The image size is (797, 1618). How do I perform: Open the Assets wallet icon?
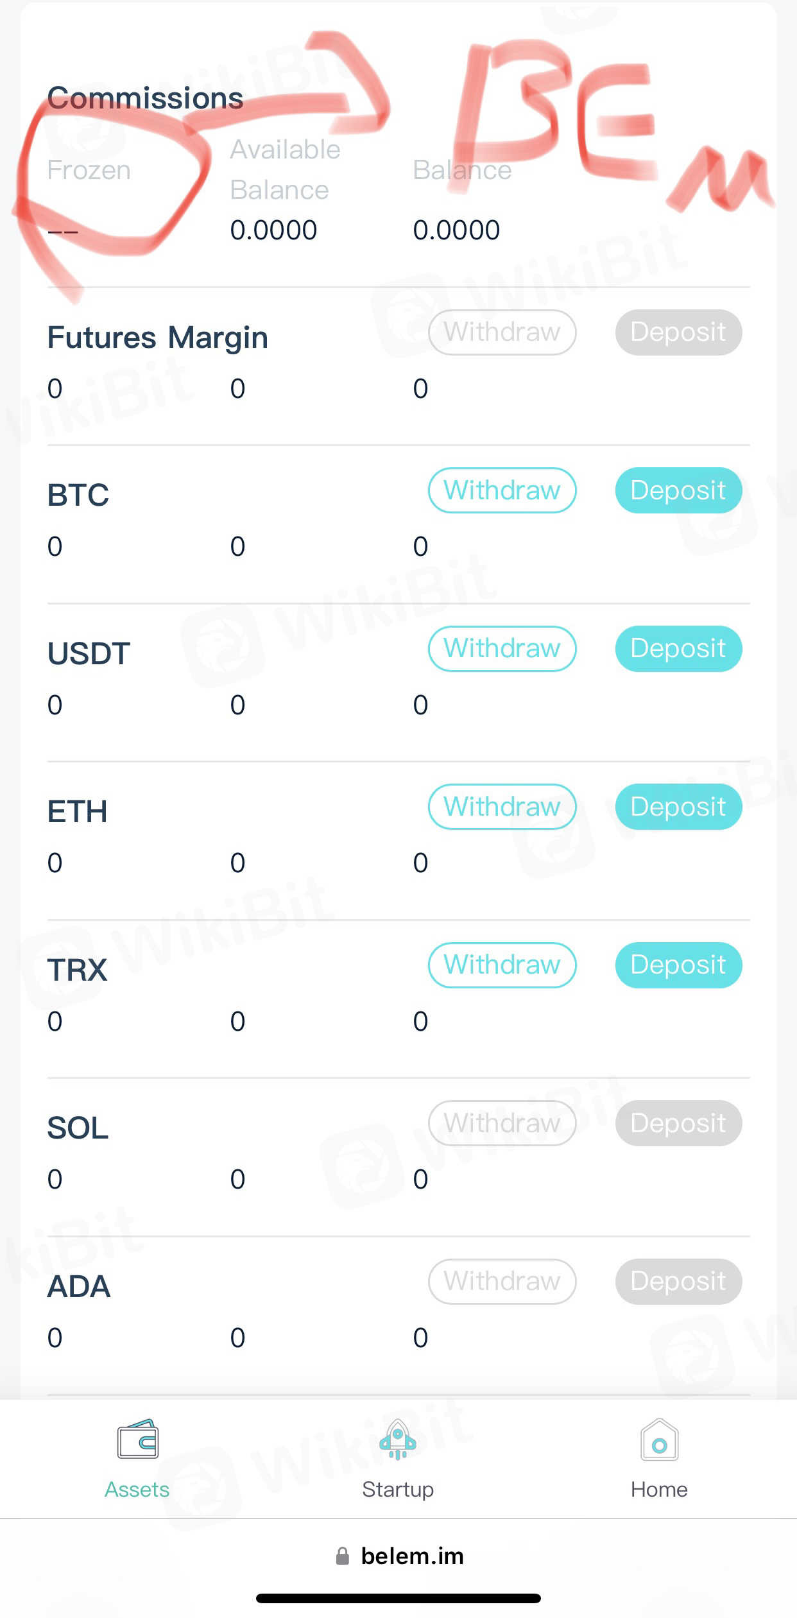pos(137,1440)
